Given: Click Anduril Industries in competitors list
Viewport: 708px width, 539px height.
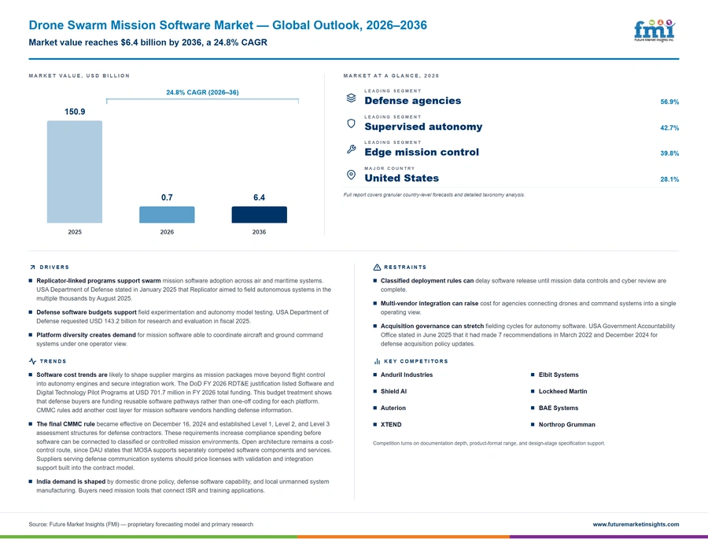Looking at the screenshot, I should 407,375.
